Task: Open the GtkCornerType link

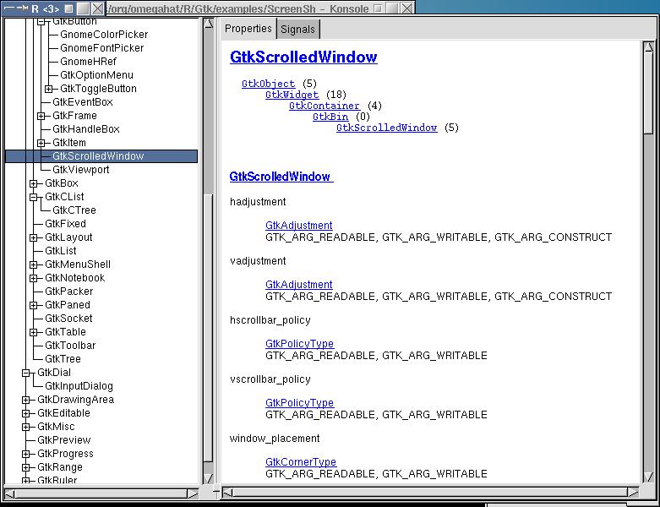Action: pos(301,462)
